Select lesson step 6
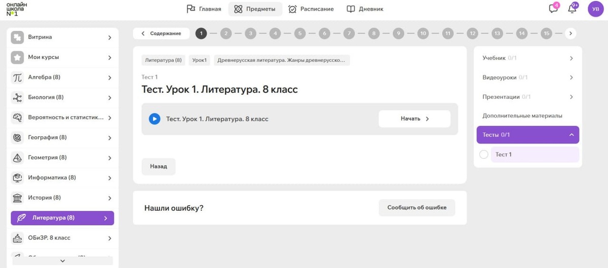Viewport: 608px width, 268px height. click(x=324, y=33)
